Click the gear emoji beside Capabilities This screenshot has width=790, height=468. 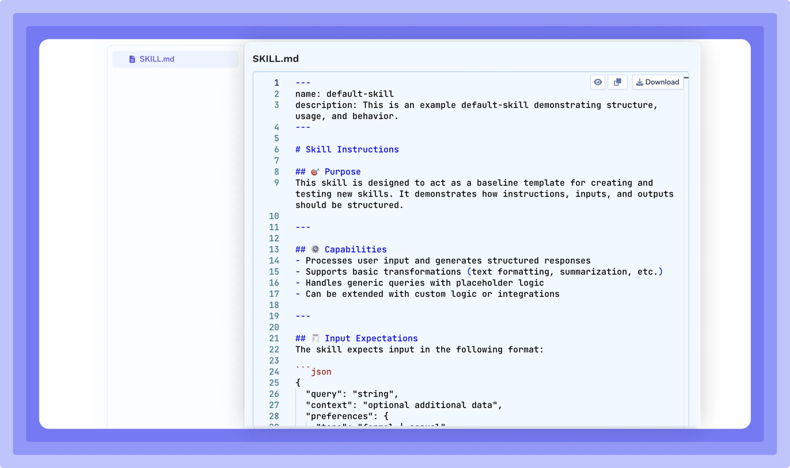[315, 249]
